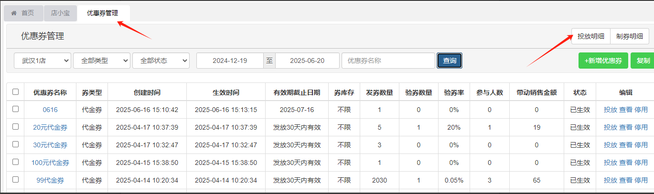Viewport: 654px width, 194px height.
Task: Click 查看 in the 100元代金券 row
Action: coord(626,163)
